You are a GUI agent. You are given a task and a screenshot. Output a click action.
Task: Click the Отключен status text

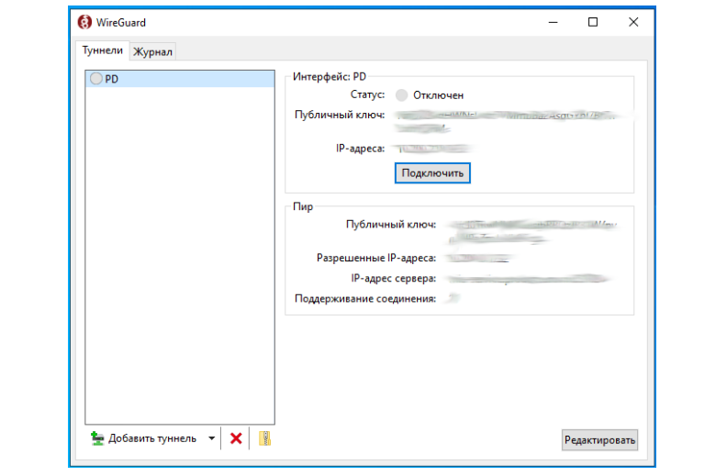coord(438,95)
